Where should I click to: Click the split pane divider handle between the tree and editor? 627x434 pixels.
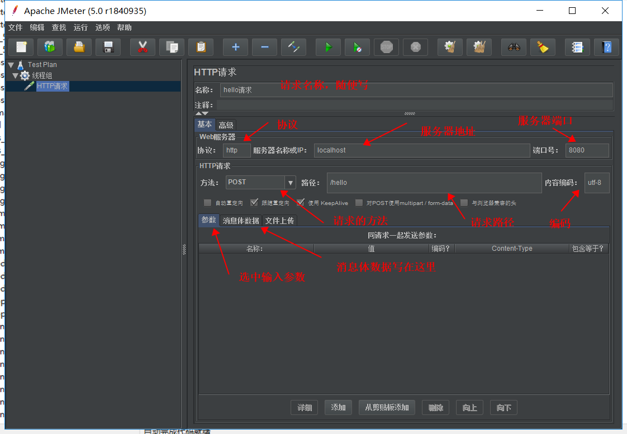pyautogui.click(x=184, y=249)
